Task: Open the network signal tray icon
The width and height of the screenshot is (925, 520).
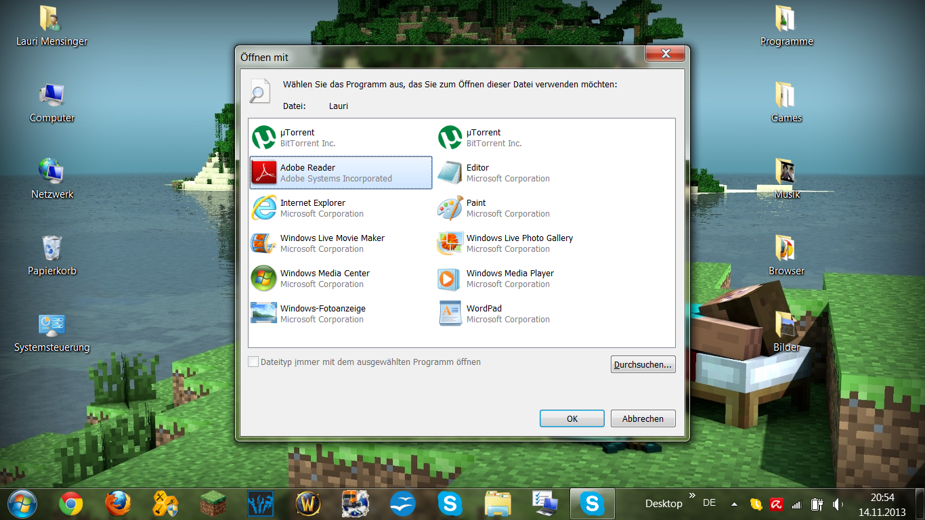Action: coord(797,504)
